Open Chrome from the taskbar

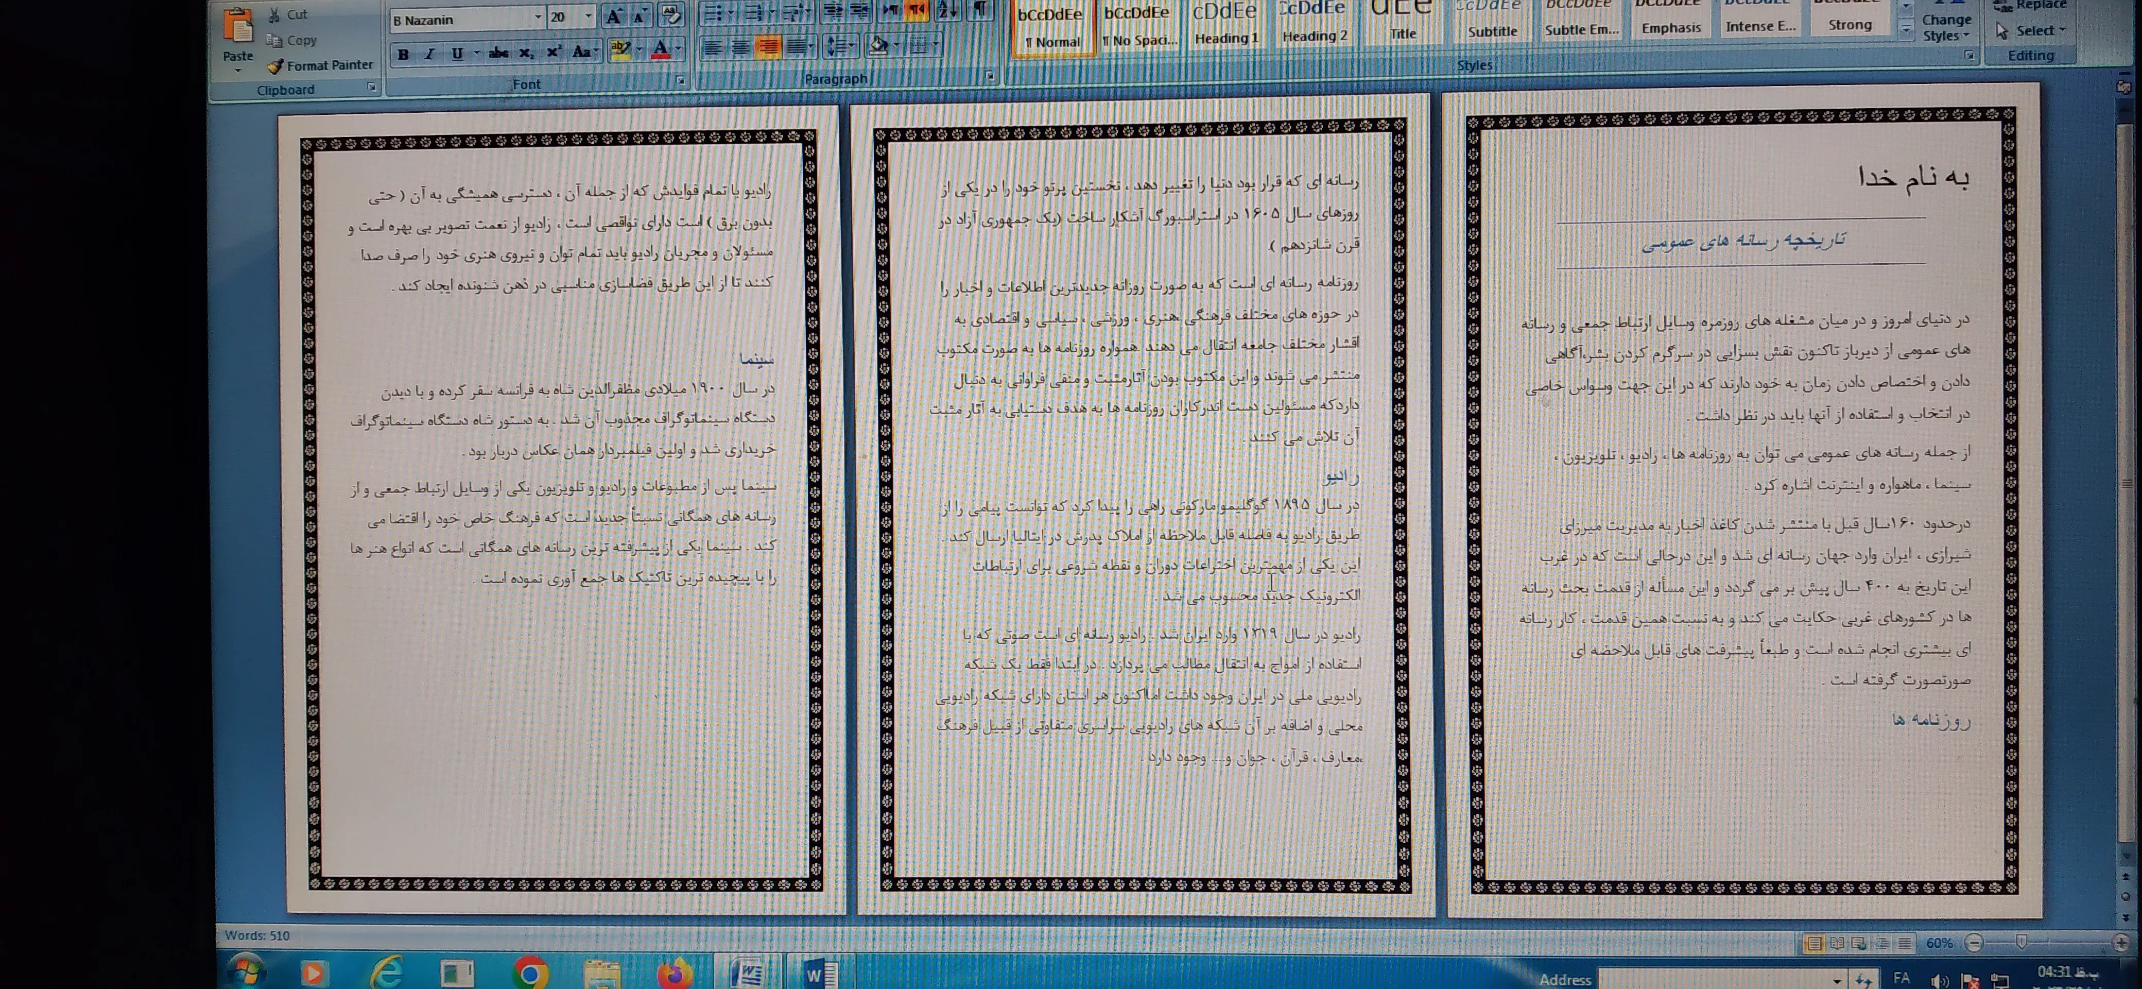click(x=530, y=971)
